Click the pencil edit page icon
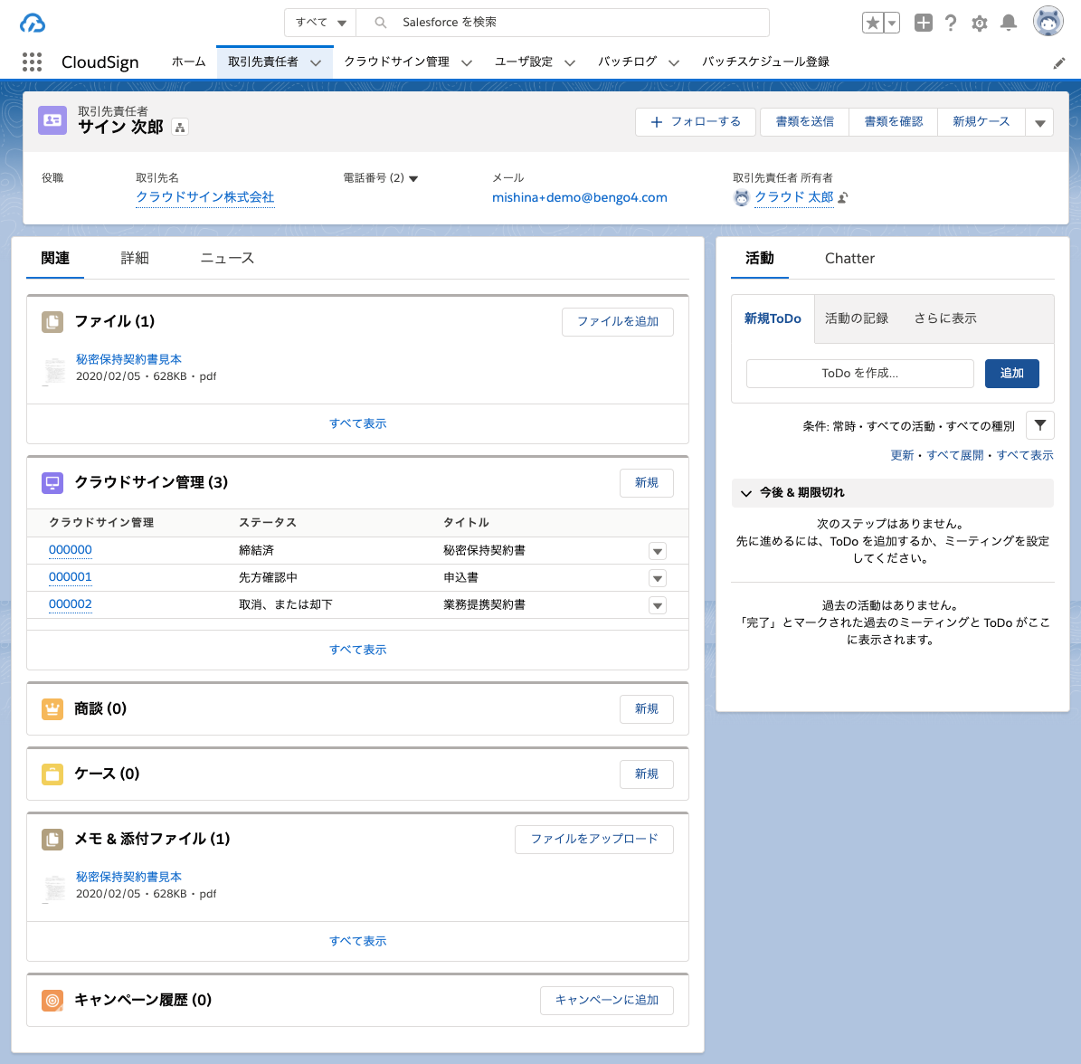This screenshot has height=1064, width=1081. tap(1059, 63)
